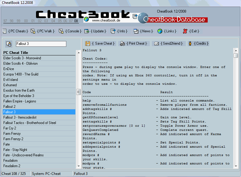Click the small icon left of the CheatBook-Database sphere
This screenshot has width=241, height=177.
coord(135,16)
